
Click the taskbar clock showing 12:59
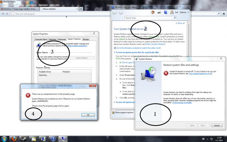219,139
